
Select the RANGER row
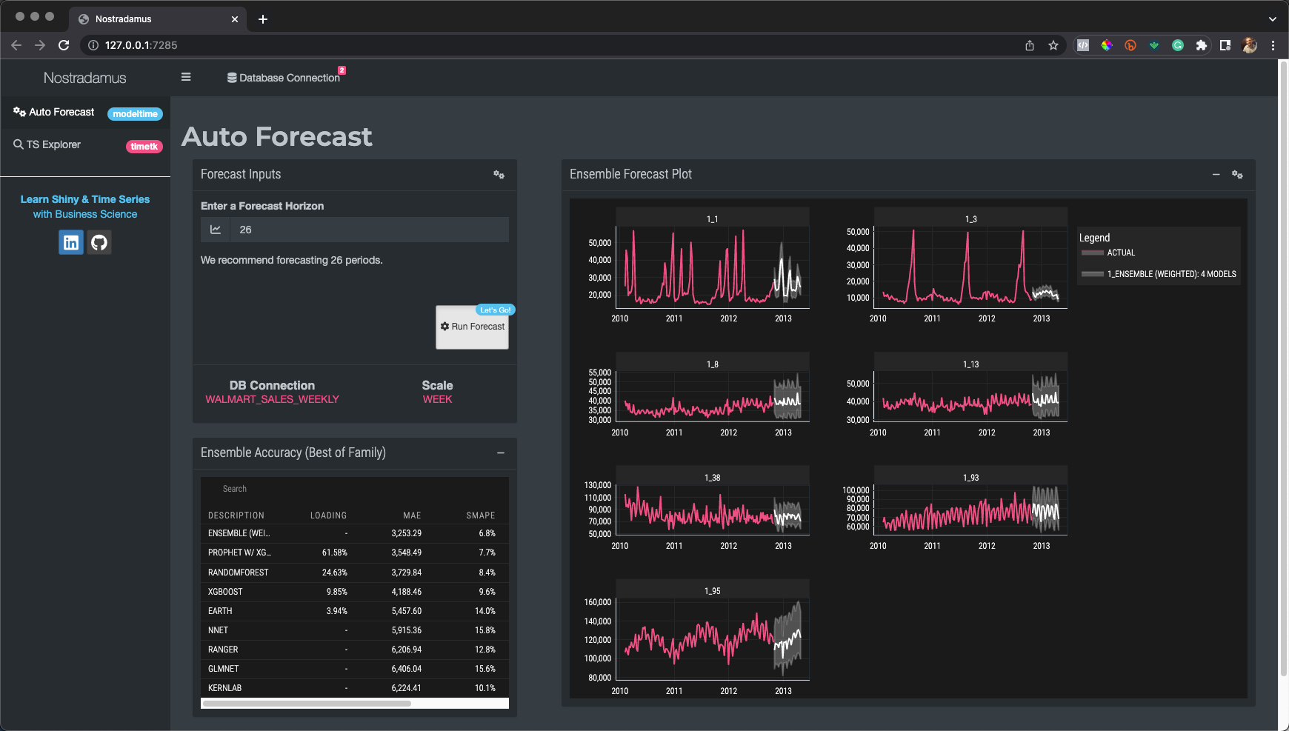point(355,650)
